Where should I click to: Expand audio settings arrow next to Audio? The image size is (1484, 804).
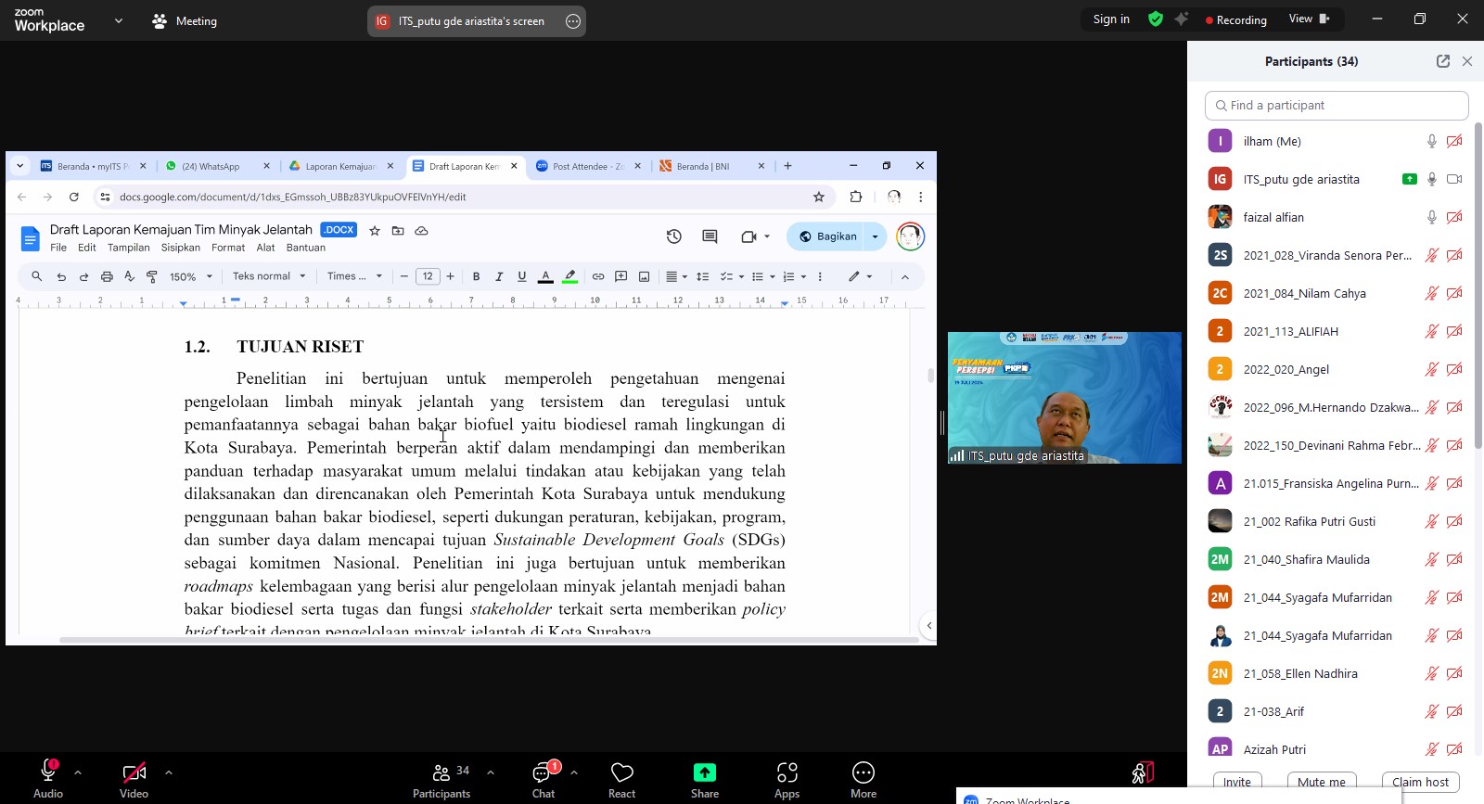pos(78,772)
